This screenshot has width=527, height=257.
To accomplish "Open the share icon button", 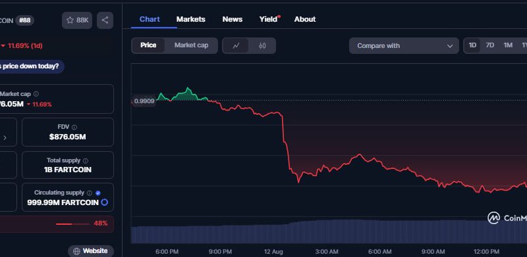I will [x=105, y=20].
